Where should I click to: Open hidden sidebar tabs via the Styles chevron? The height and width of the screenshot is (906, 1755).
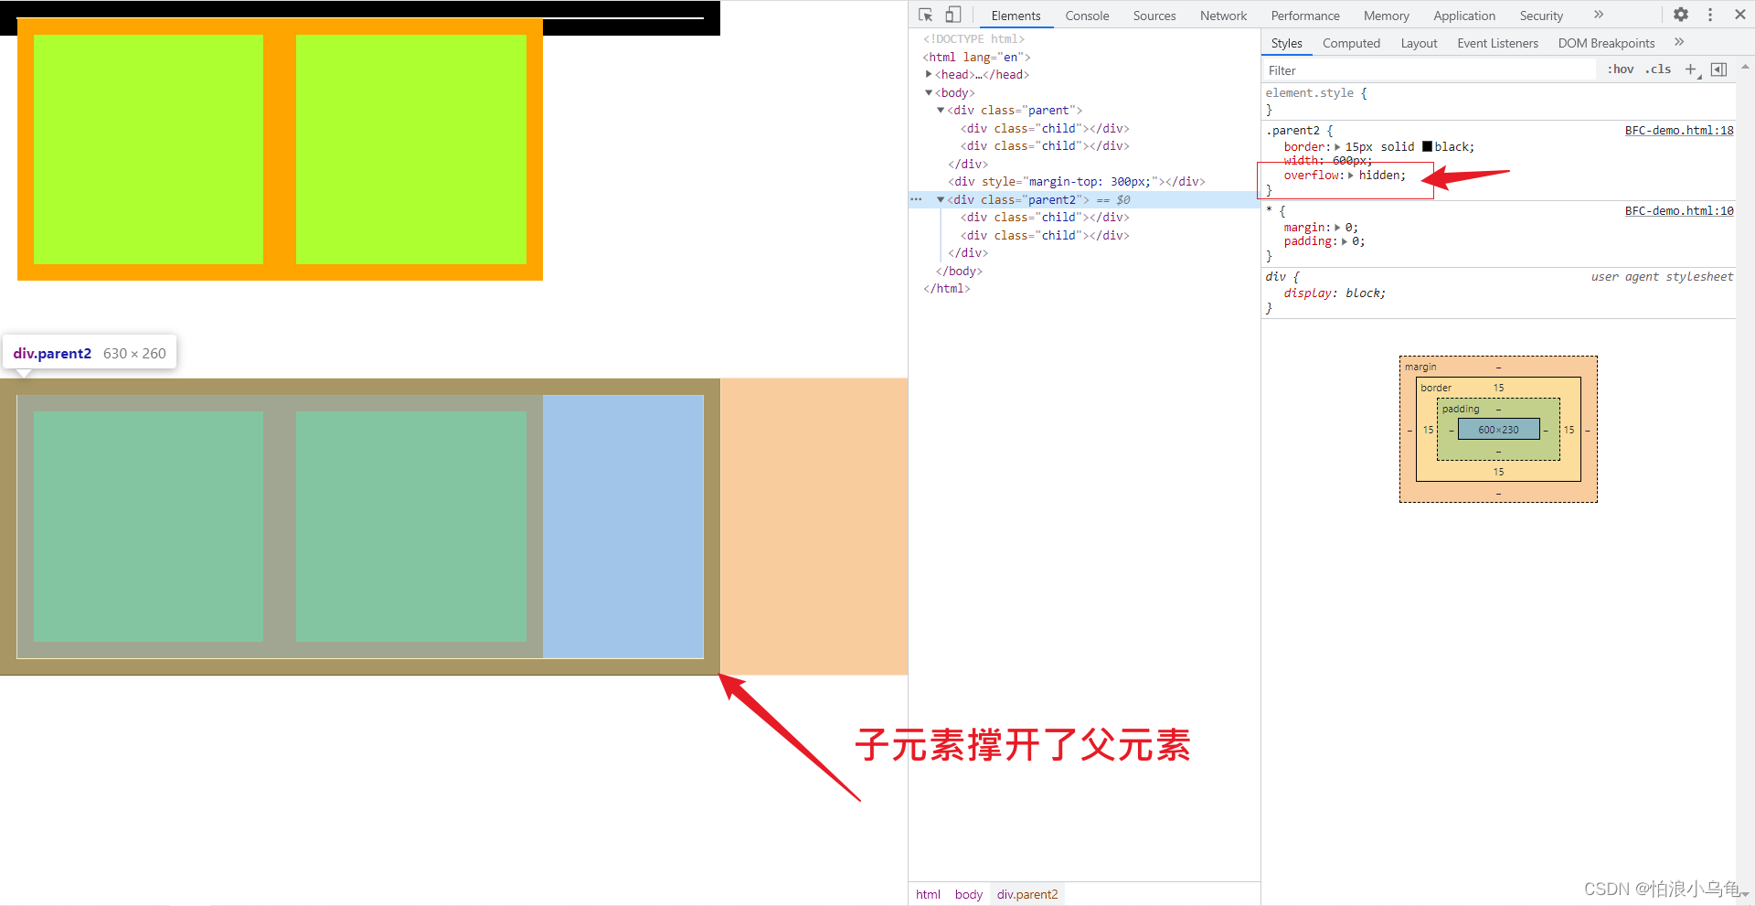tap(1679, 42)
